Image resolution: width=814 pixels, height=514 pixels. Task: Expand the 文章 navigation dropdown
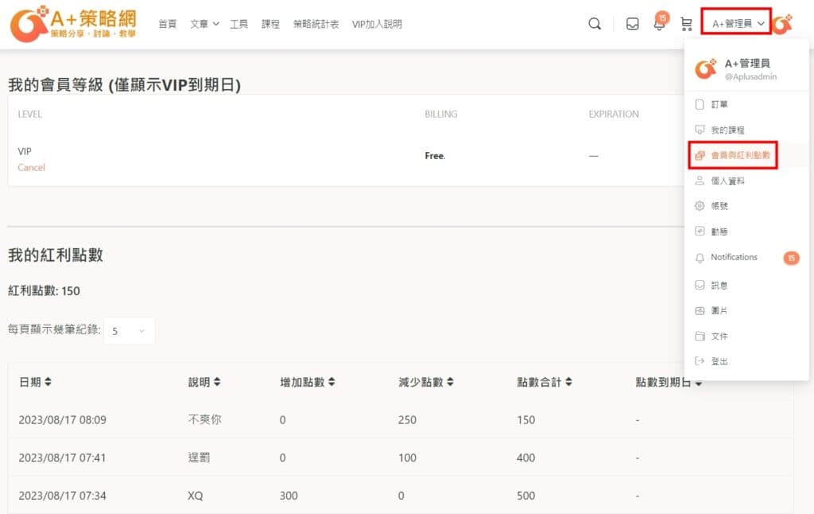coord(204,24)
